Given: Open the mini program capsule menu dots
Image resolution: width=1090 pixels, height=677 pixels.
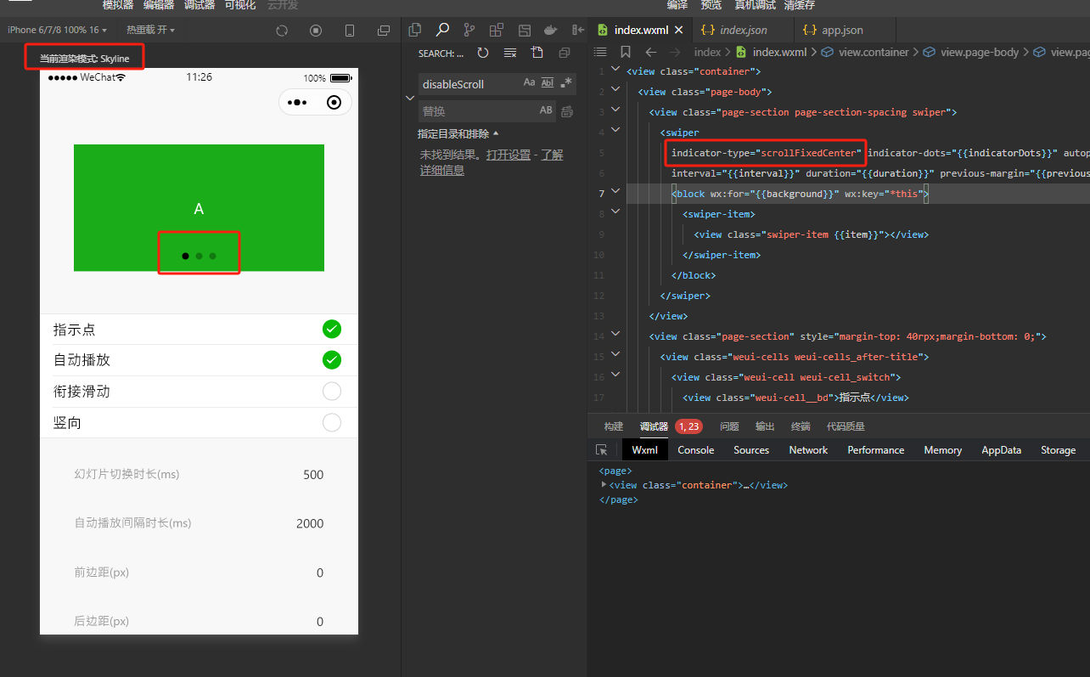Looking at the screenshot, I should pos(297,103).
